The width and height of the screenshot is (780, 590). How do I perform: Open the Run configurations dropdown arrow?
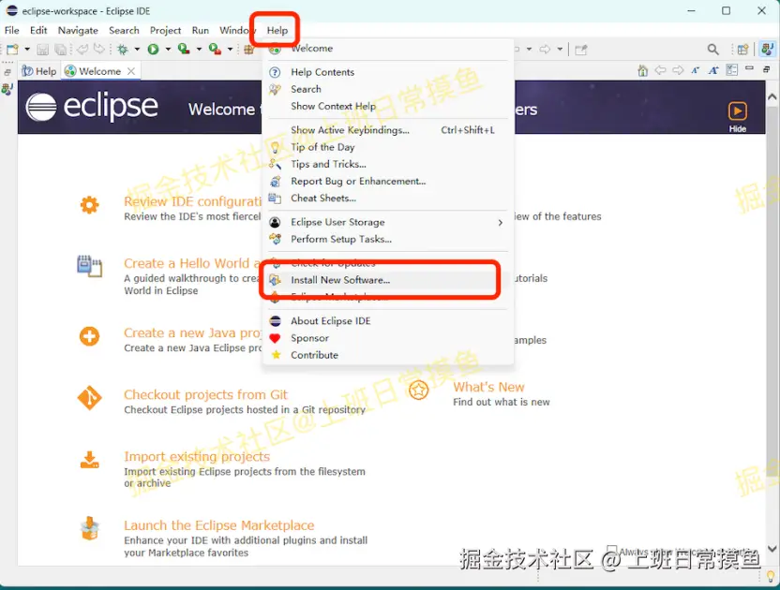[x=168, y=49]
